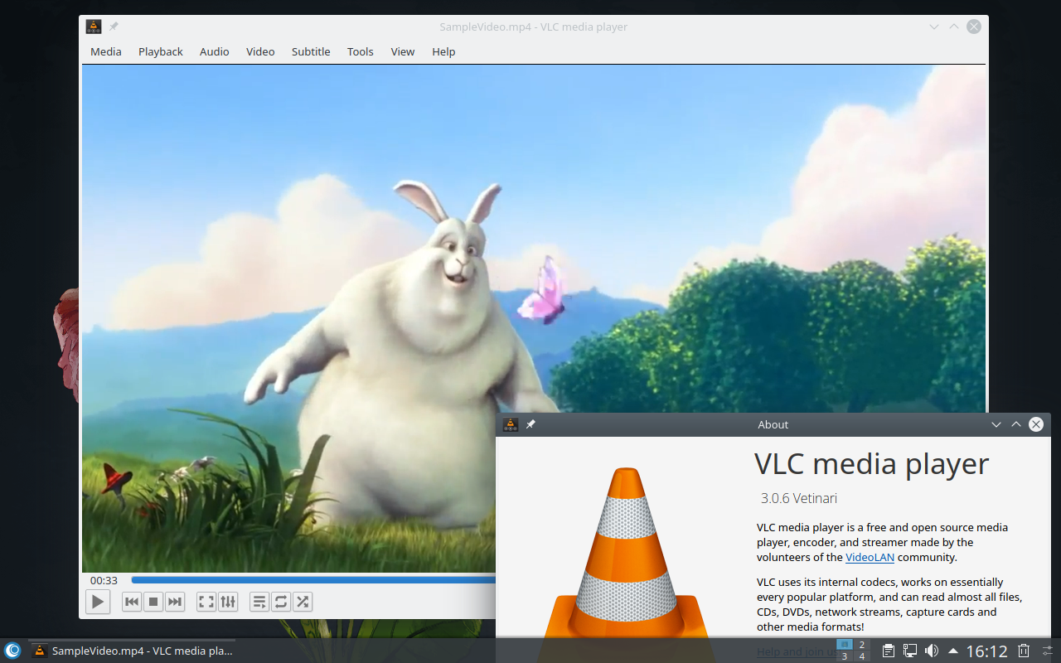
Task: Pin the About dialog on all desktops
Action: [x=530, y=424]
